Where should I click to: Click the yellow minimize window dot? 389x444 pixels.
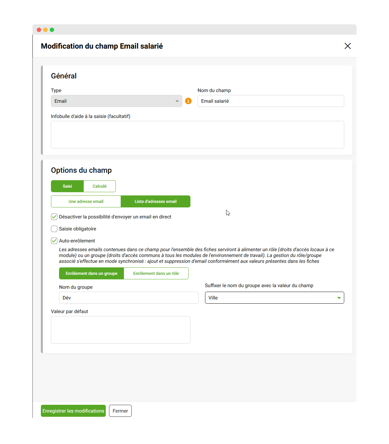45,30
